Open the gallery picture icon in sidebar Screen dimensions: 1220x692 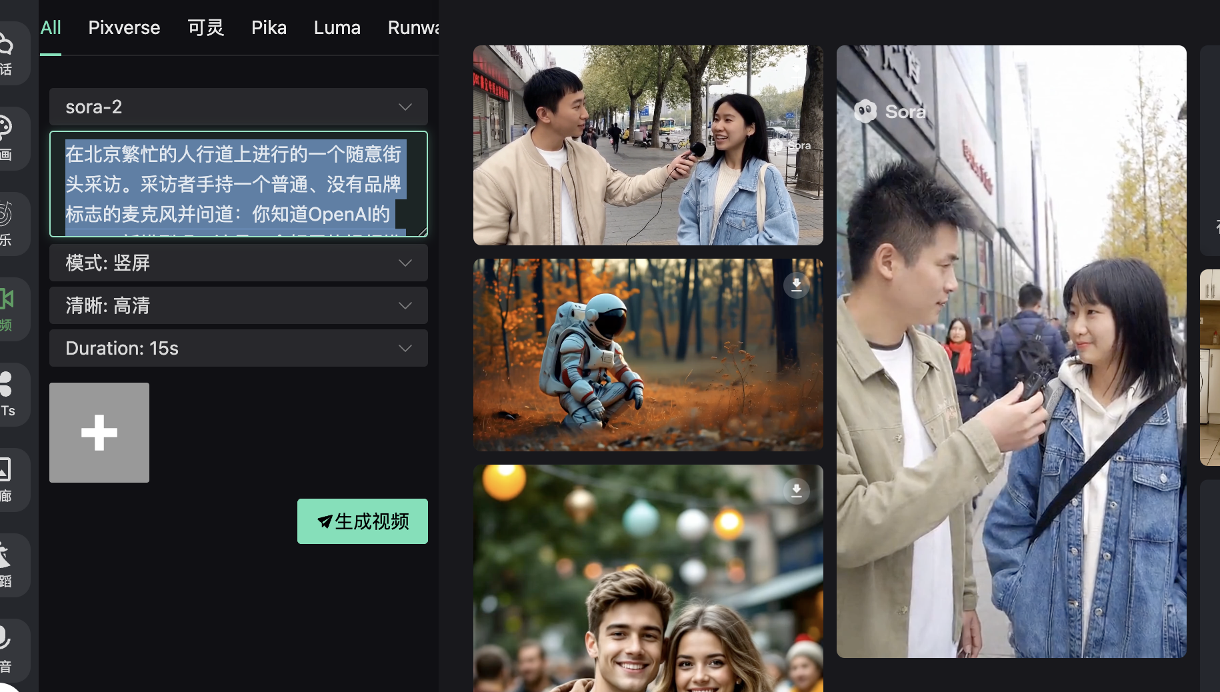tap(8, 479)
